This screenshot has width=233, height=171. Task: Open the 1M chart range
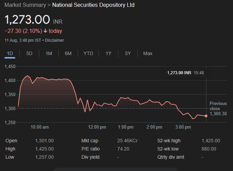(49, 53)
